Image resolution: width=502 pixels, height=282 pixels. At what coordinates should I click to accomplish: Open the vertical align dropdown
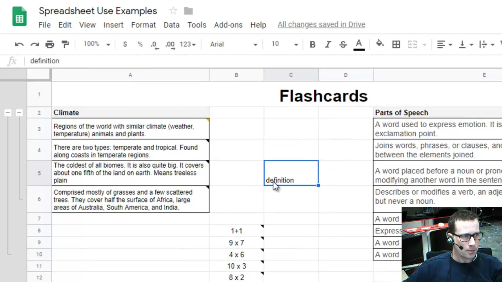[x=466, y=44]
